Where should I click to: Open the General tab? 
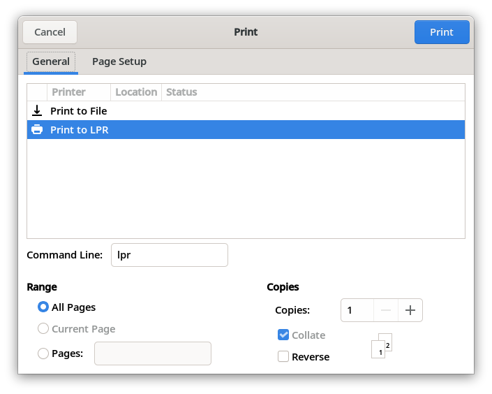pyautogui.click(x=51, y=61)
